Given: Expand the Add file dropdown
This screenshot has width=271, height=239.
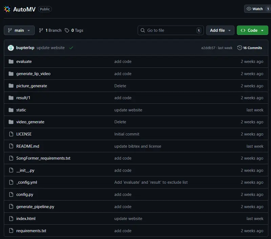Looking at the screenshot, I should [220, 30].
